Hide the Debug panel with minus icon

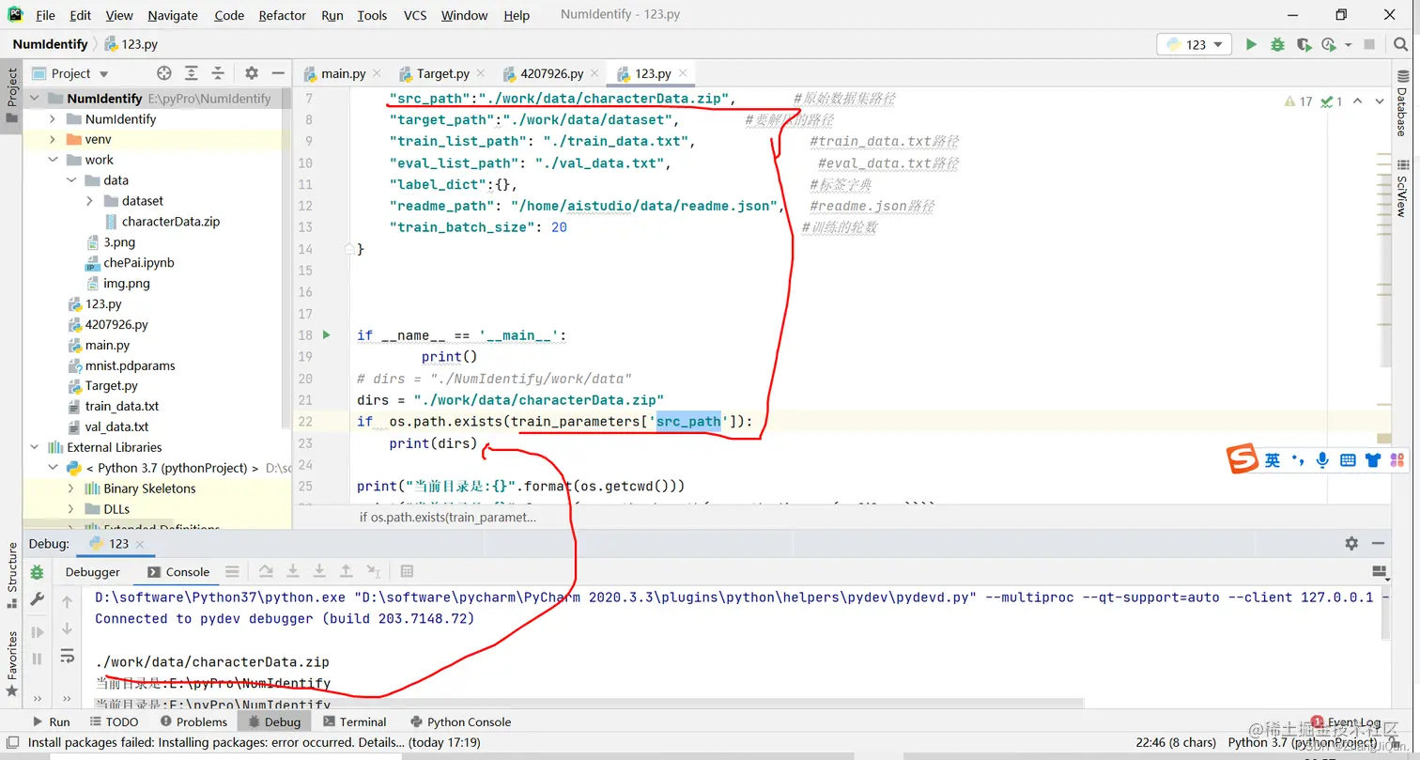pyautogui.click(x=1378, y=543)
